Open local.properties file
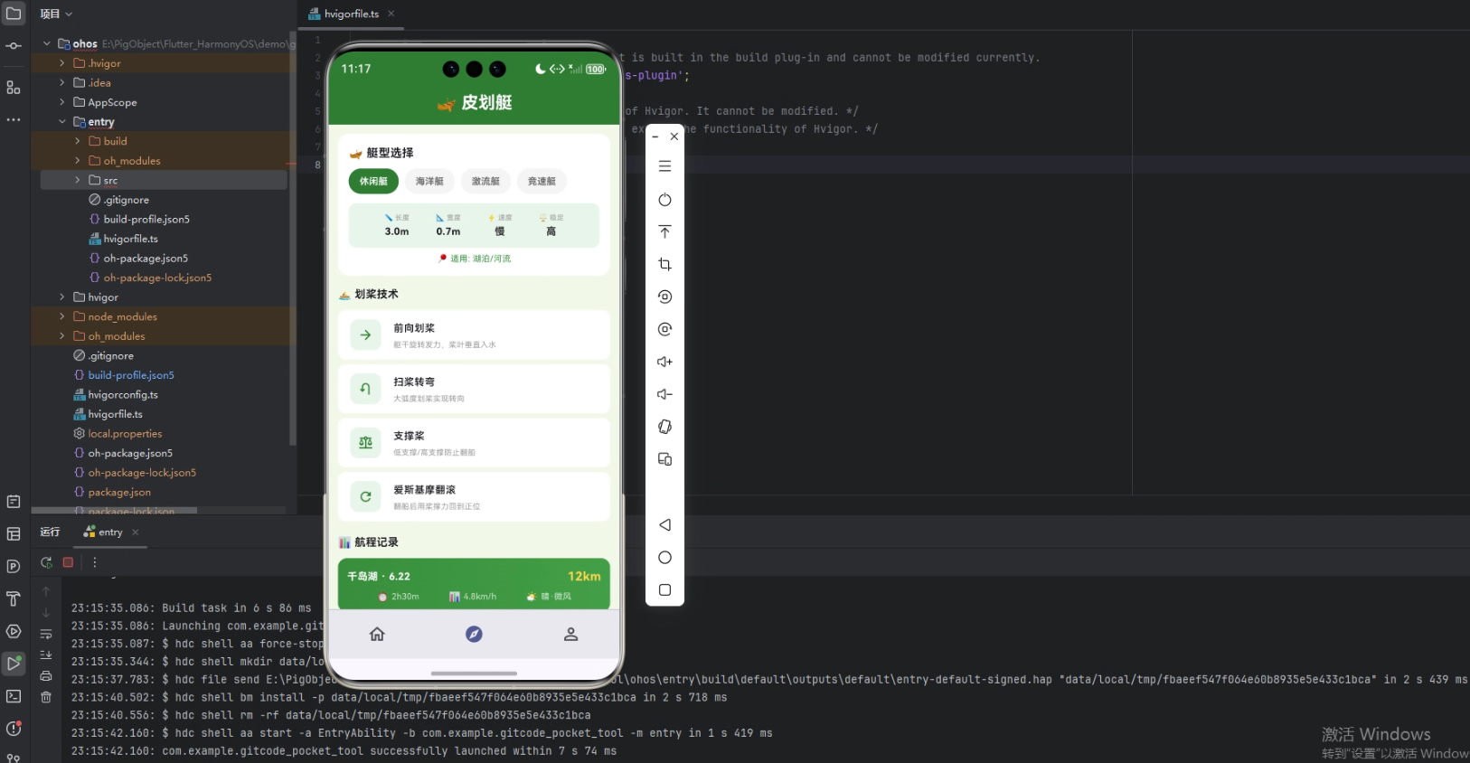 [125, 433]
